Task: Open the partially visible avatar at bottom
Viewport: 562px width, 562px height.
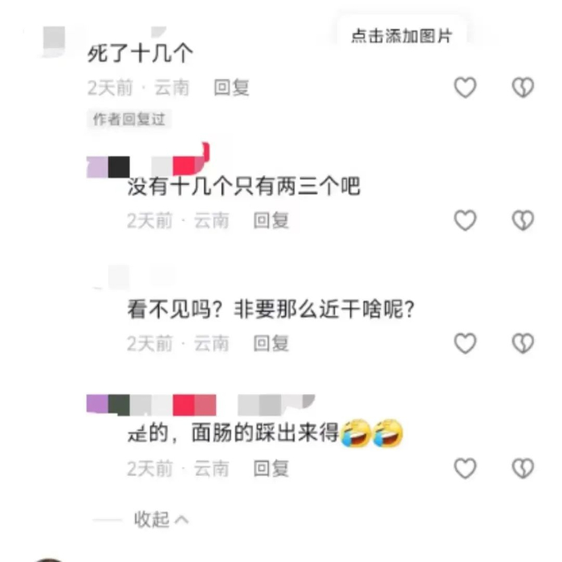Action: [x=49, y=559]
